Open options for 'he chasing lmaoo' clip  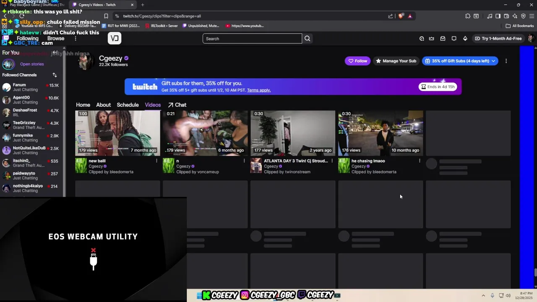click(420, 161)
